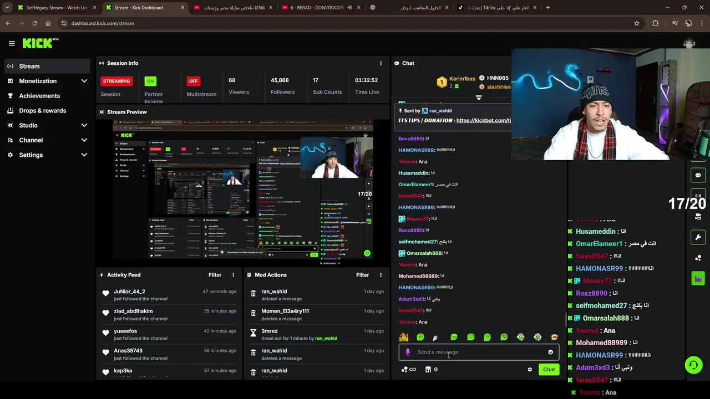The image size is (710, 399).
Task: Open the browser tab search dropdown
Action: coord(7,8)
